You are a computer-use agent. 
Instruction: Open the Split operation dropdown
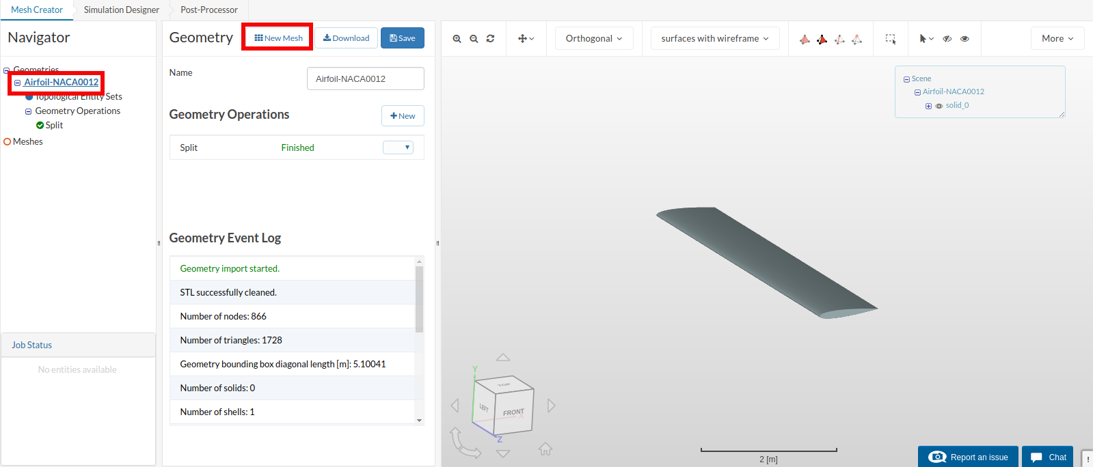[398, 147]
